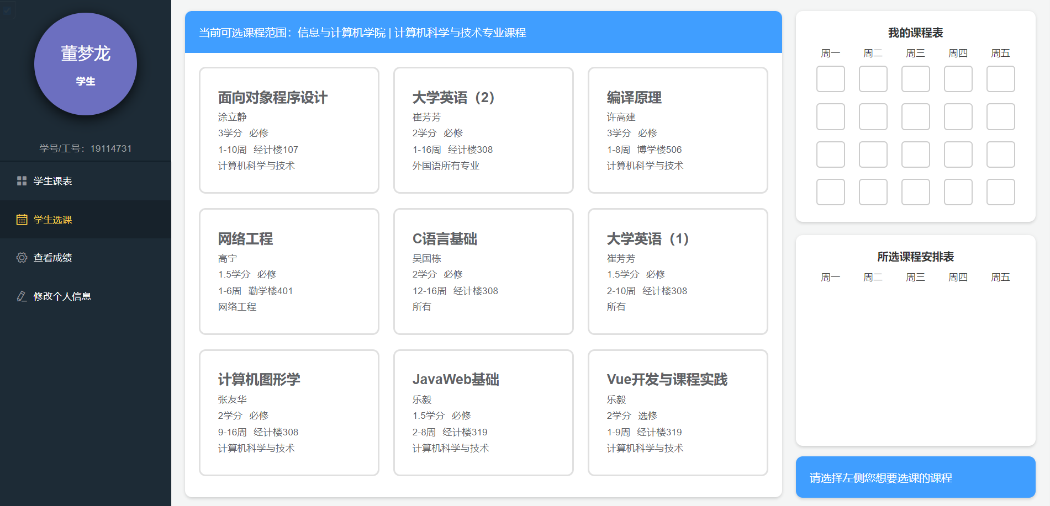Click the 请选择左侧您想要选课的课程 prompt bar

point(915,477)
